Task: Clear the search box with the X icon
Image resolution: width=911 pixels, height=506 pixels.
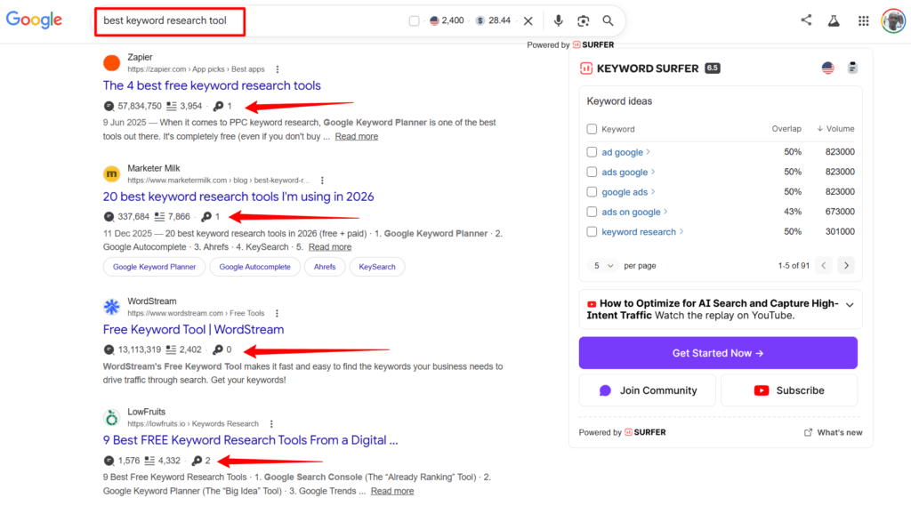Action: click(x=528, y=21)
